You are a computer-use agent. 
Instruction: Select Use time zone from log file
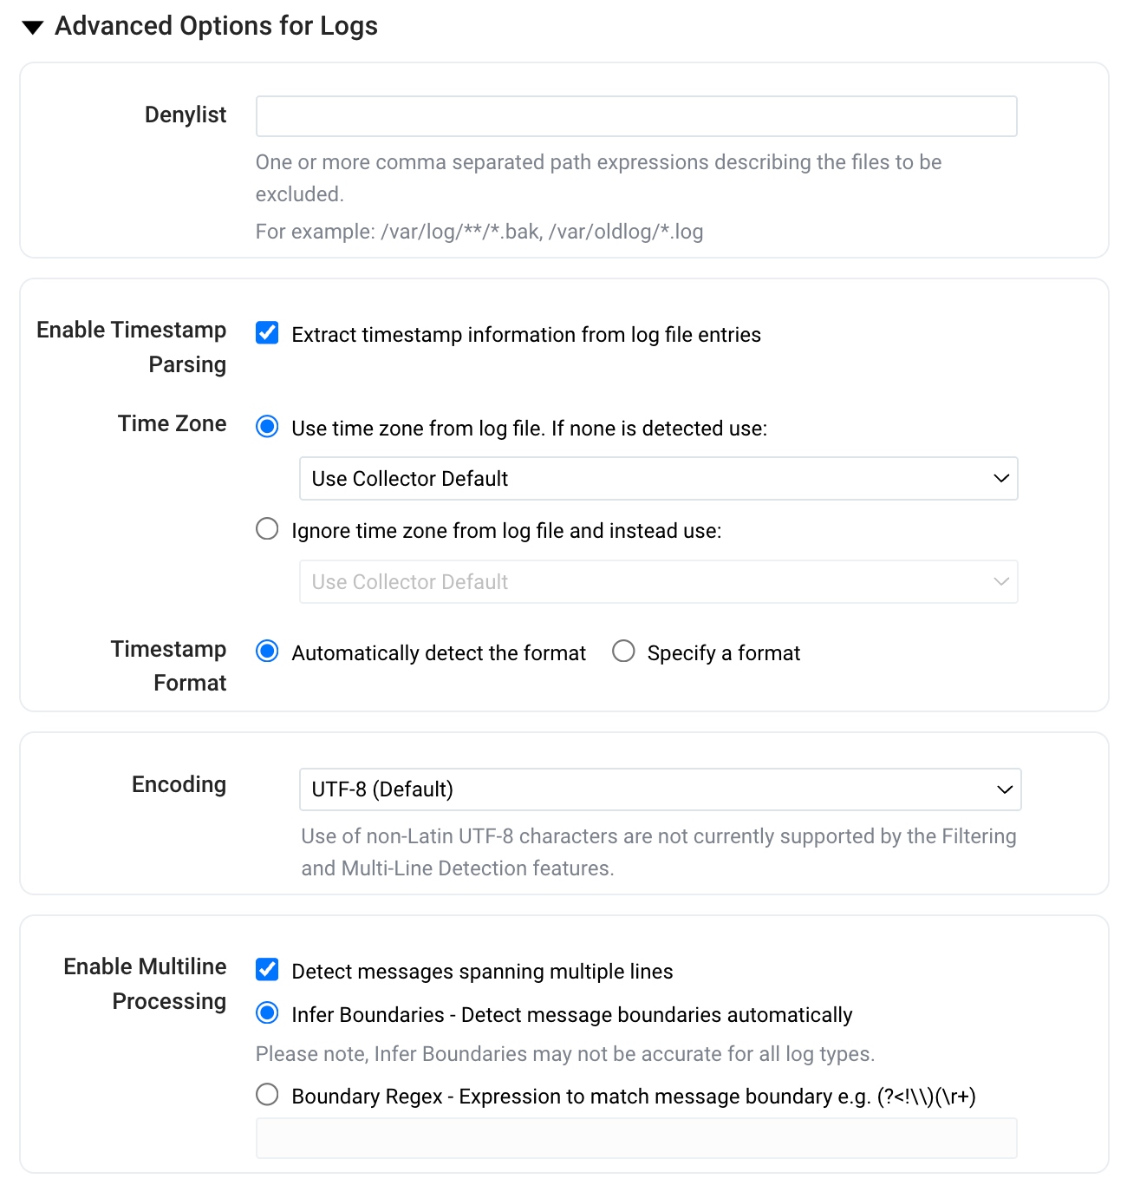tap(266, 427)
